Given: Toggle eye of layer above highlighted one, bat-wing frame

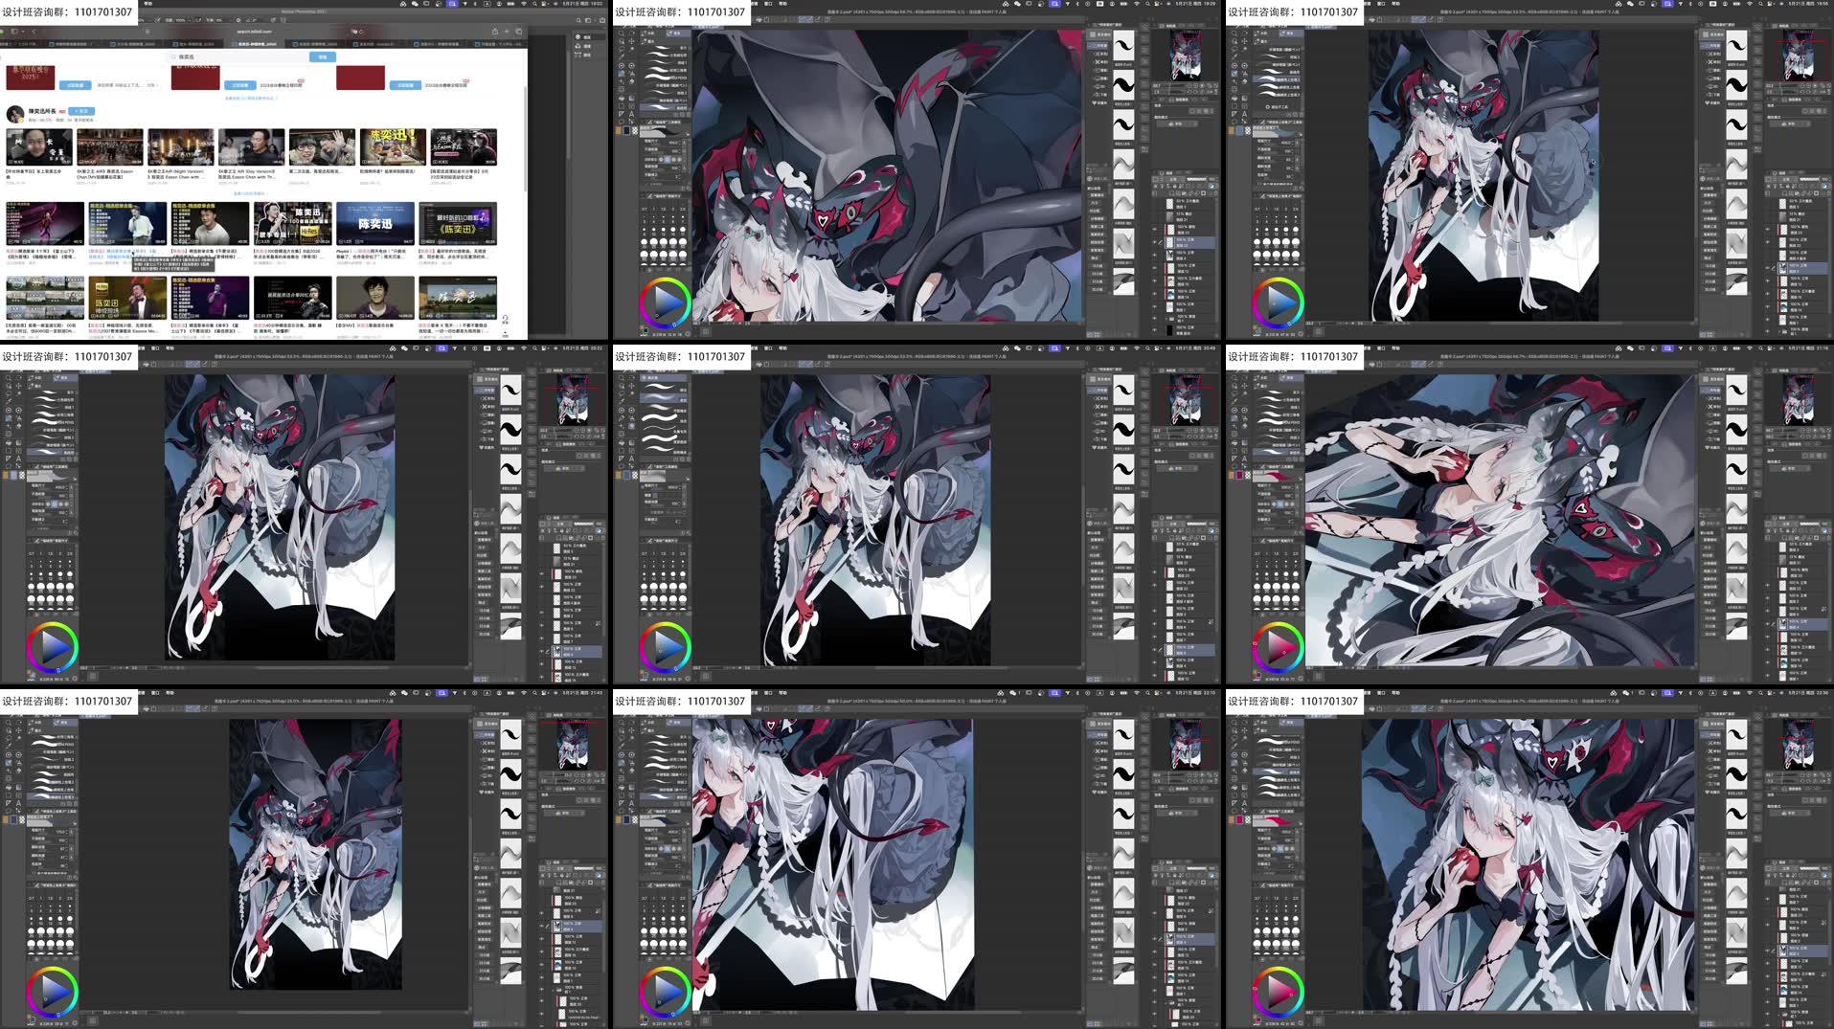Looking at the screenshot, I should (x=1154, y=229).
